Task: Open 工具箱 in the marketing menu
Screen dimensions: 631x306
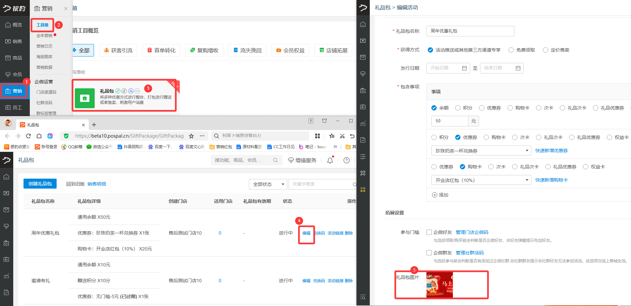Action: pos(42,25)
